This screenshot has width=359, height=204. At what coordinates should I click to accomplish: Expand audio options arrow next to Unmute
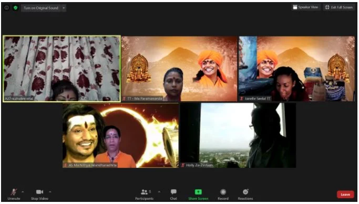23,191
